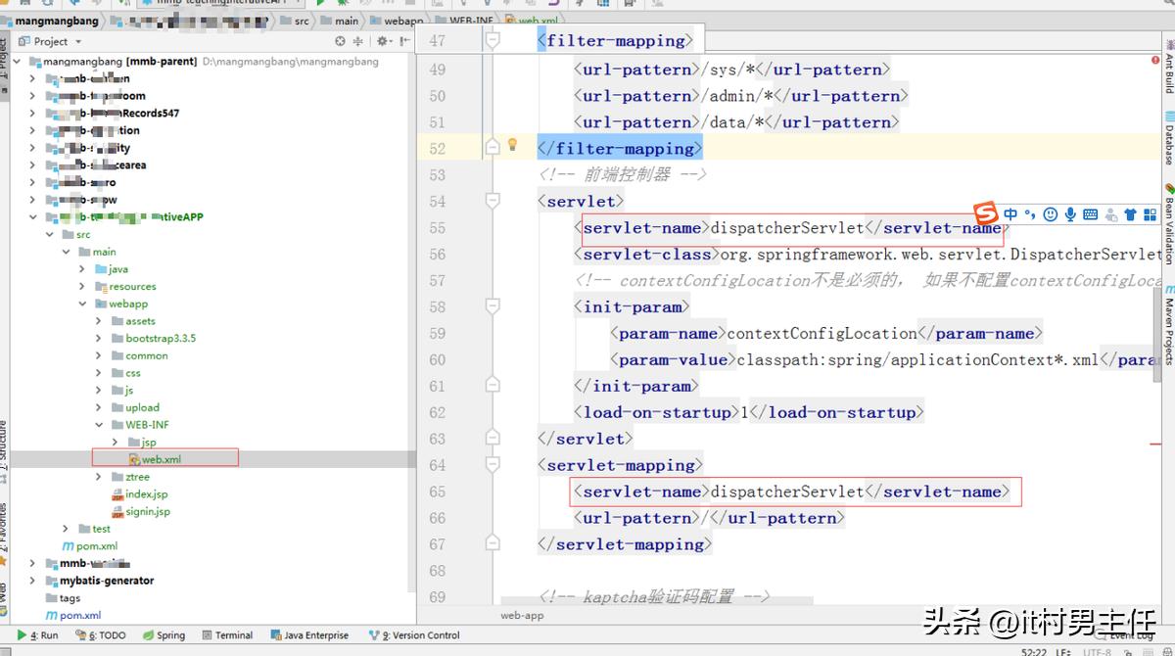The height and width of the screenshot is (656, 1175).
Task: Select index.jsp in project tree
Action: [x=139, y=494]
